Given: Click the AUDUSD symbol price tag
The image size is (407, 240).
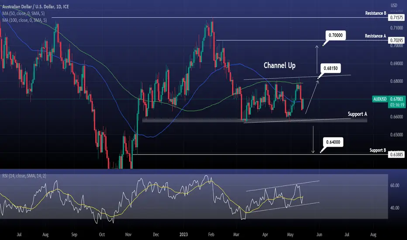Looking at the screenshot, I should coord(380,99).
